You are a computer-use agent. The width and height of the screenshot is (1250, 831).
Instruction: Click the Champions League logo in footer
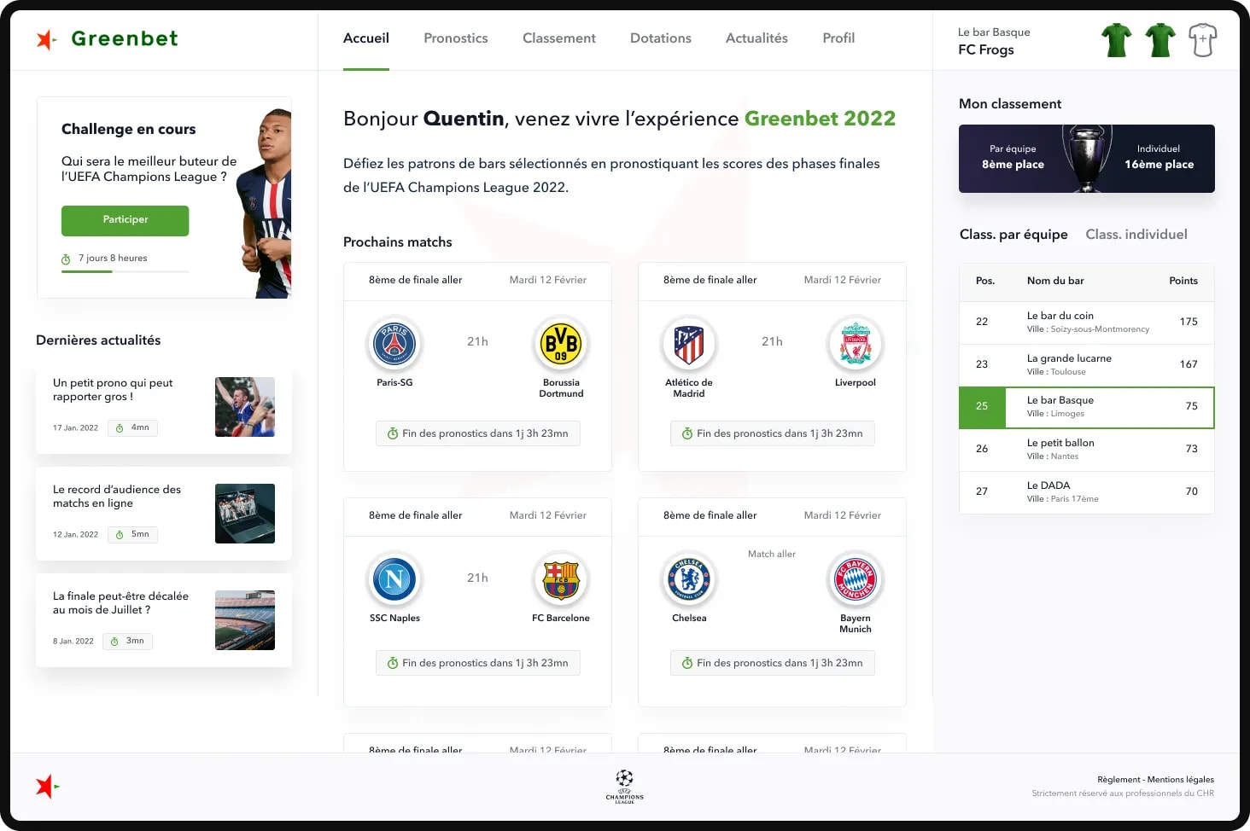coord(625,786)
